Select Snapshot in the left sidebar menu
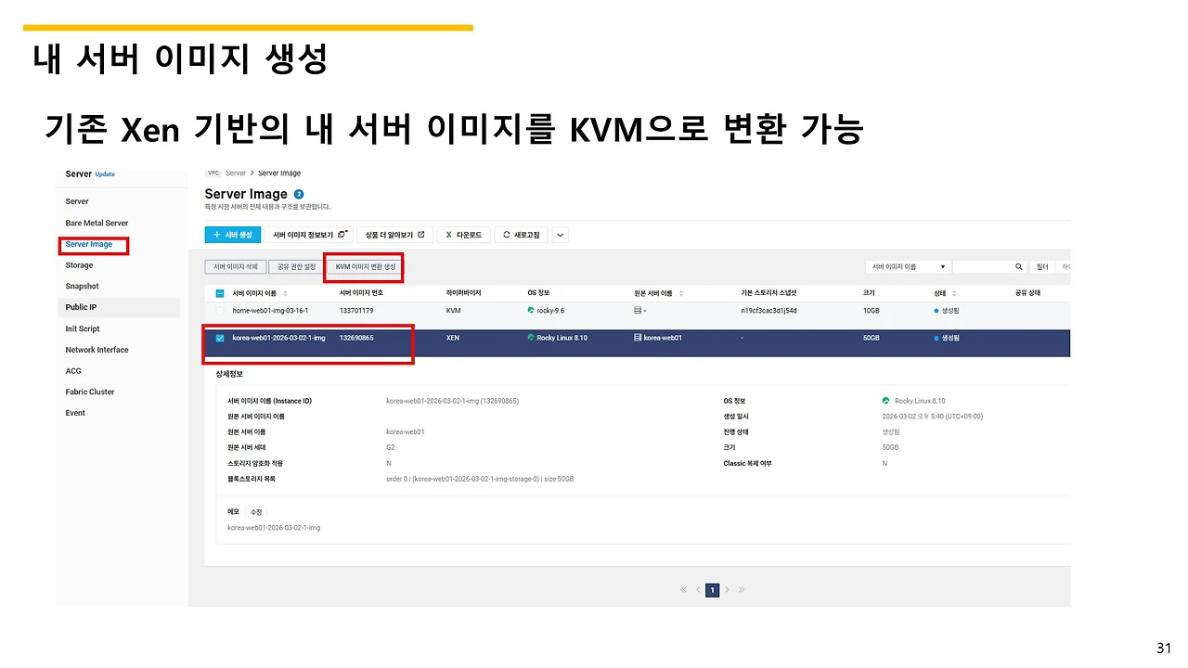 pyautogui.click(x=82, y=286)
